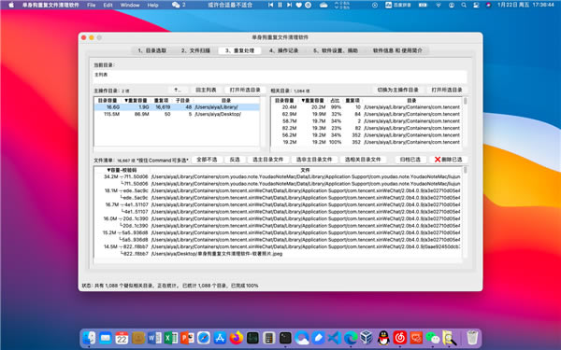Click the 反选 button
Screen dimensions: 561x350
click(x=235, y=160)
